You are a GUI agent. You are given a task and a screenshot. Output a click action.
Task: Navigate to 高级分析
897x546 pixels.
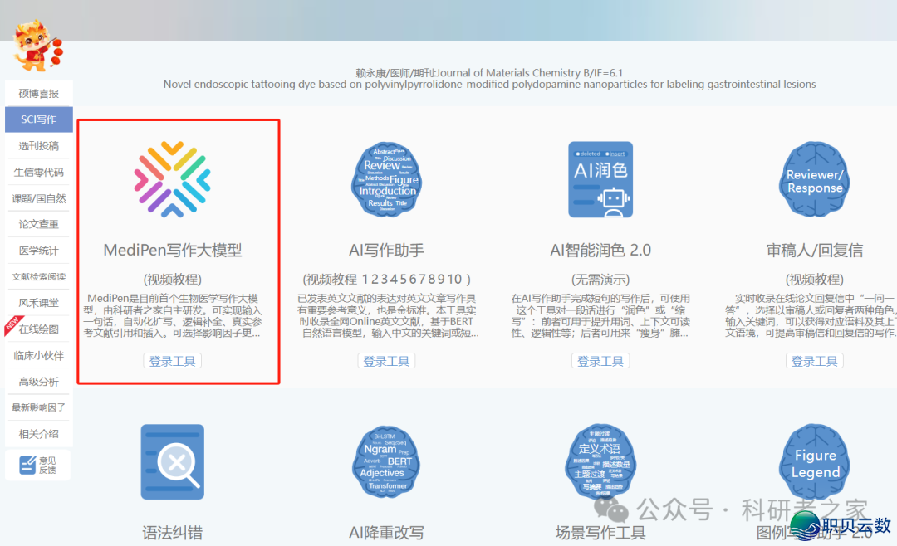tap(39, 382)
